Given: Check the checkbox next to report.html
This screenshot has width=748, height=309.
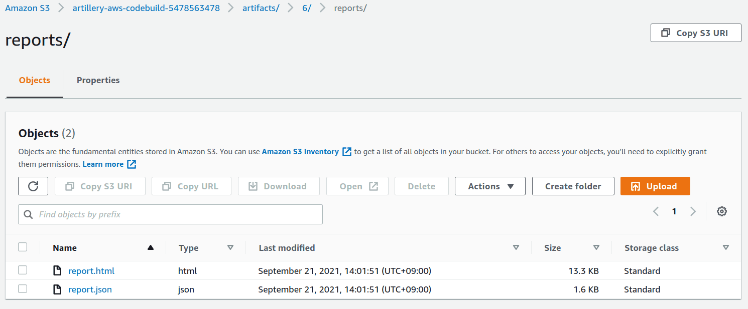Looking at the screenshot, I should tap(23, 270).
